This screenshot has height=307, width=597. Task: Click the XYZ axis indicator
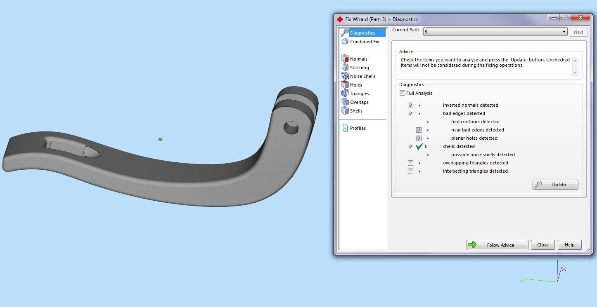point(543,270)
